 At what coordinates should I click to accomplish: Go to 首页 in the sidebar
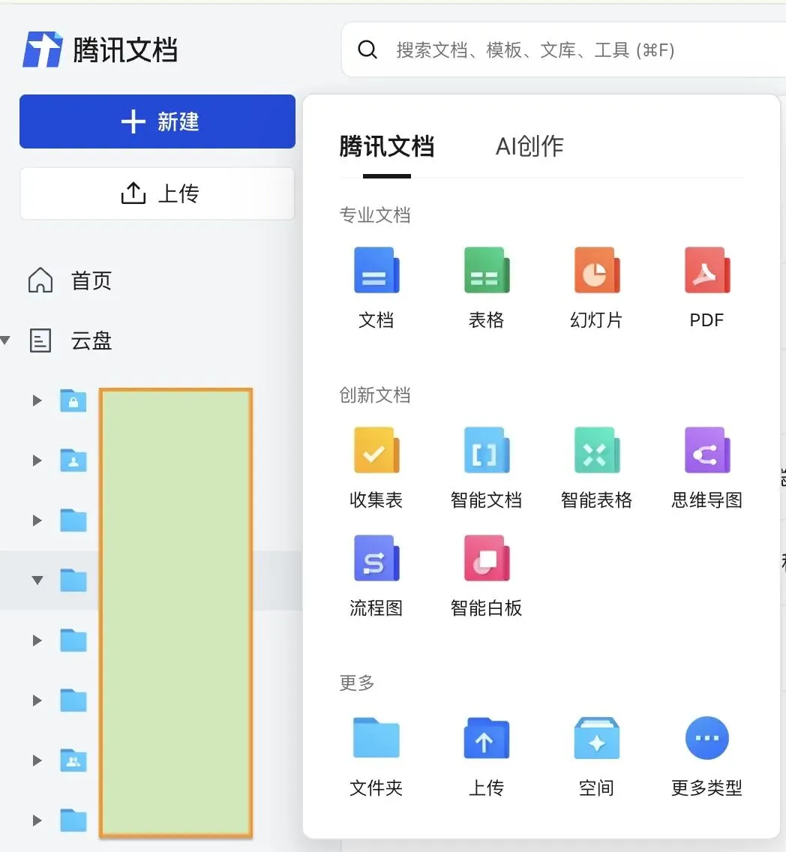[x=91, y=281]
